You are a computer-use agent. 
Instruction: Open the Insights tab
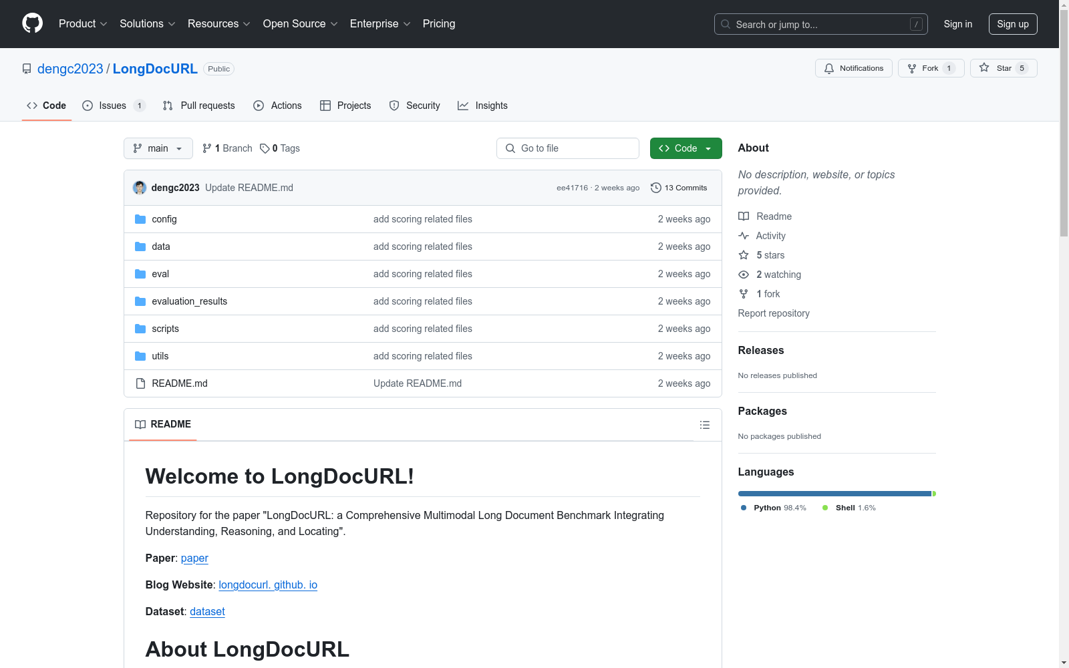483,106
